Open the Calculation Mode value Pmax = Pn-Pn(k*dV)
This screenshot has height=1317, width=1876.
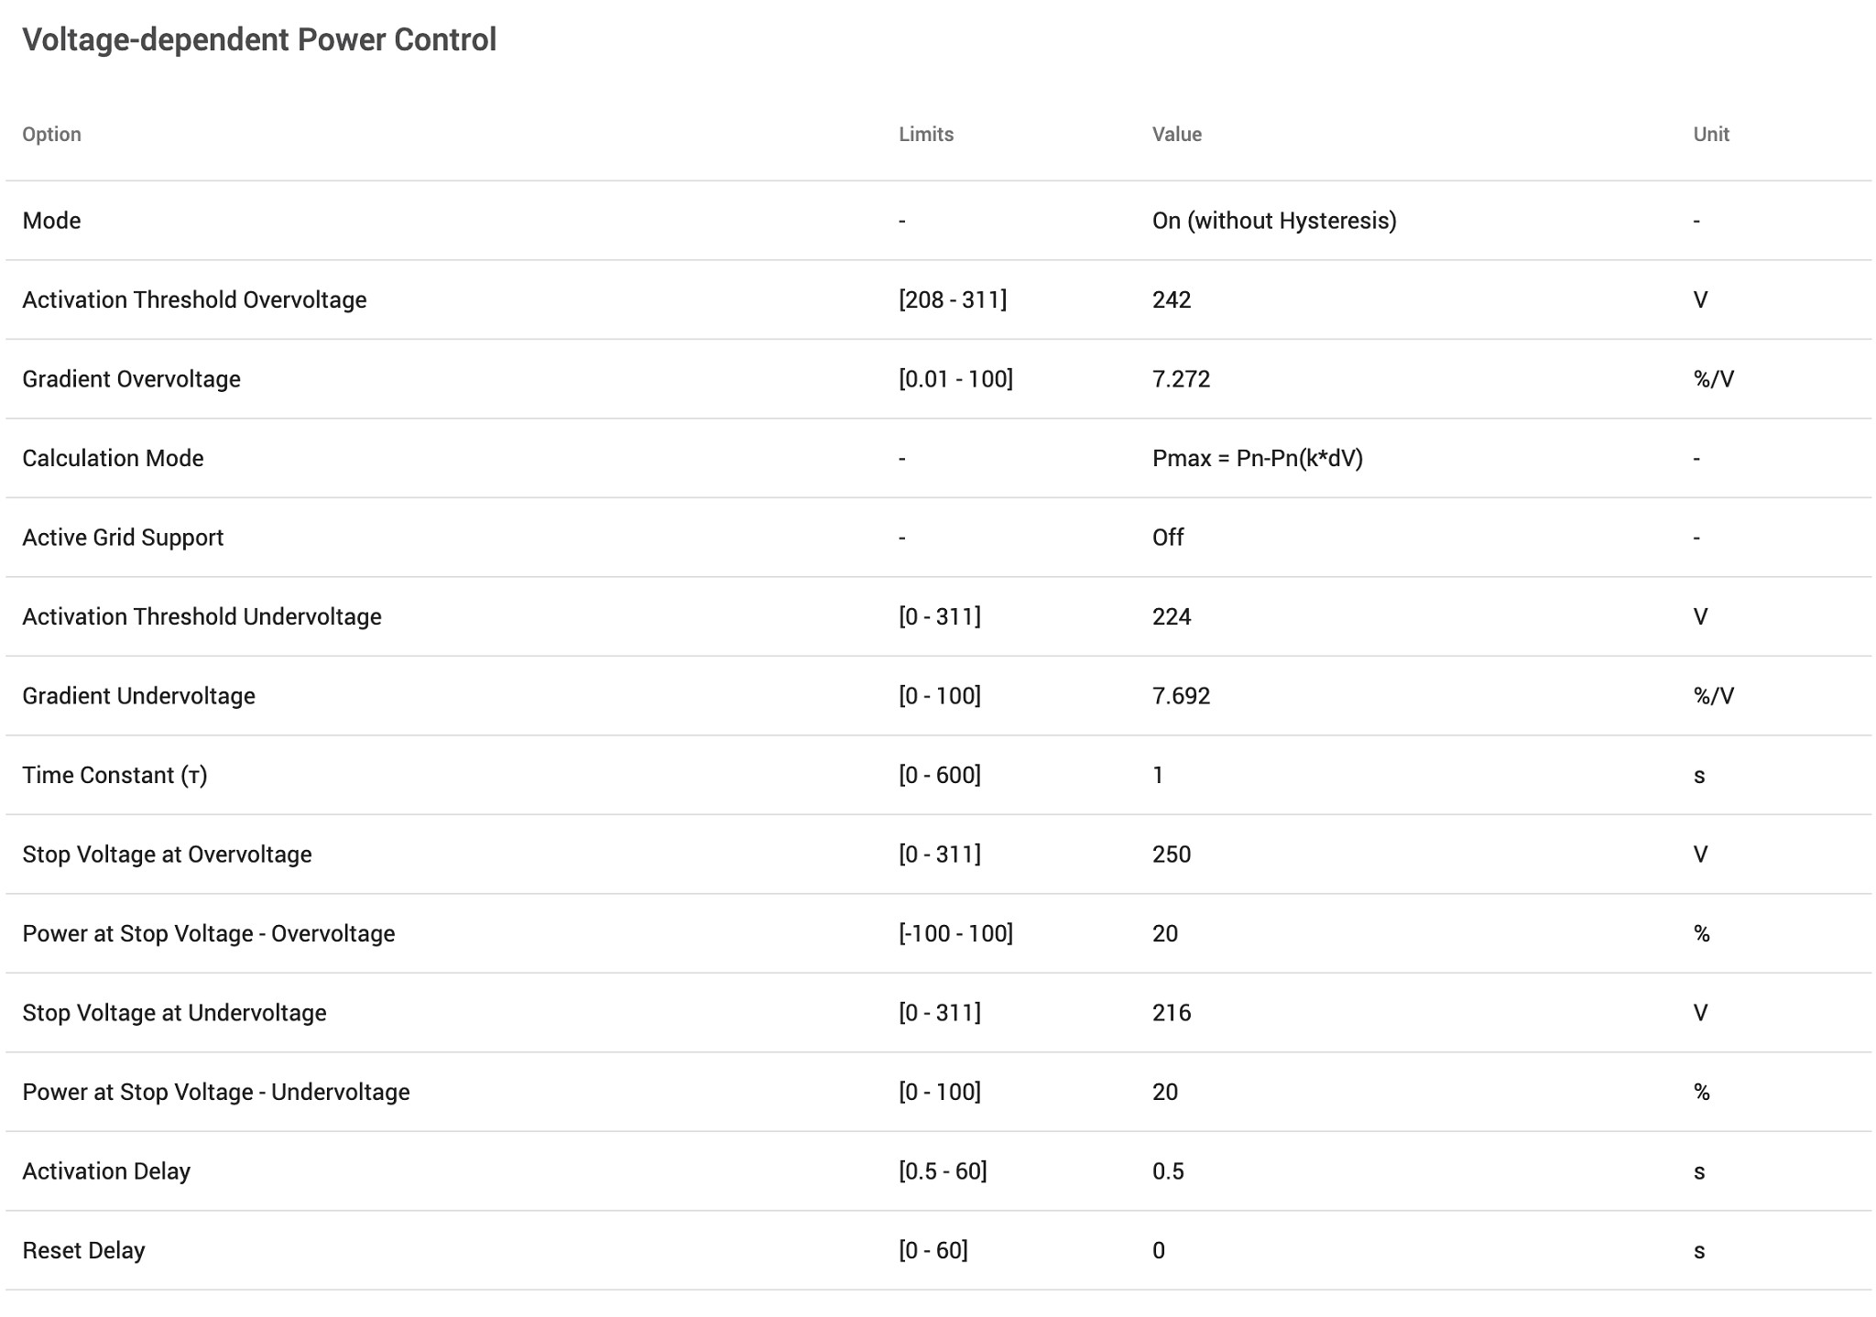click(1257, 458)
